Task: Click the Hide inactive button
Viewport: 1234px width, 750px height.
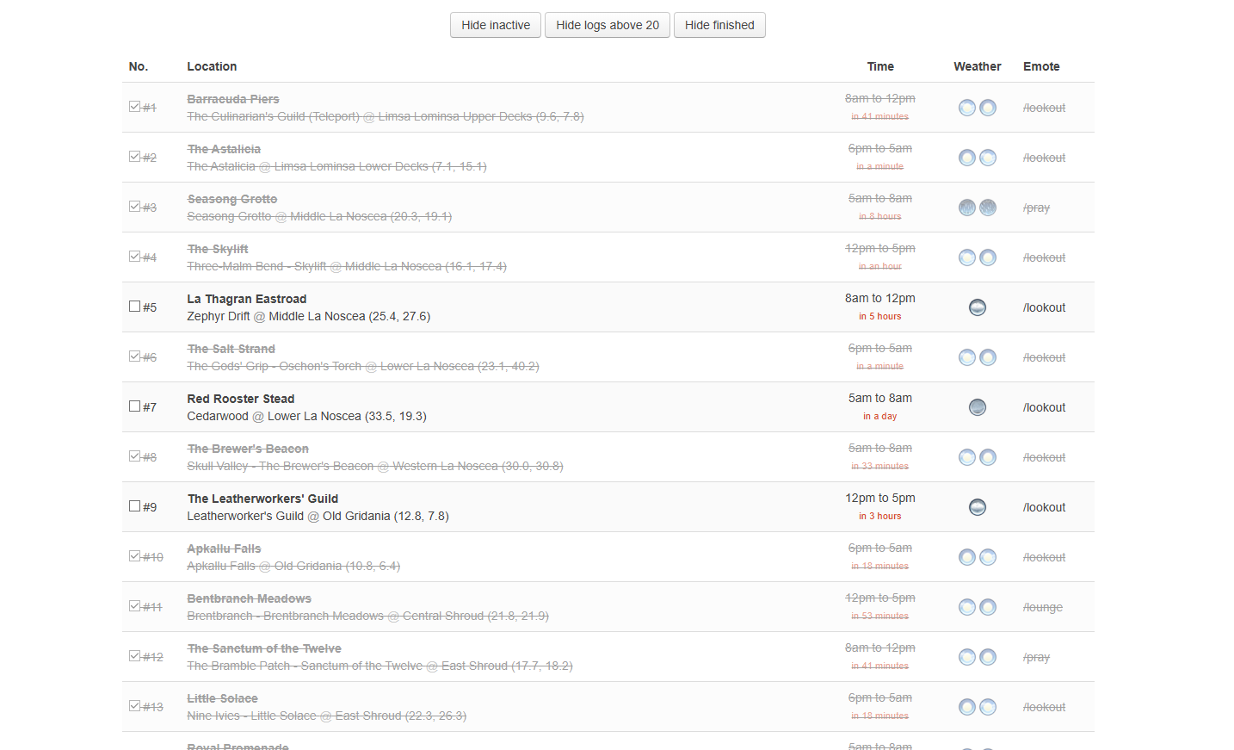Action: pos(496,25)
